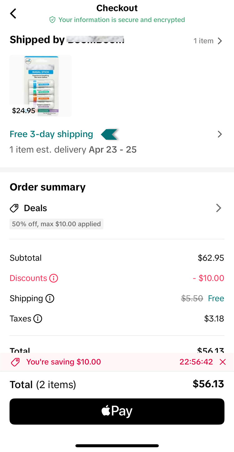This screenshot has height=452, width=234.
Task: Dismiss the savings banner with X
Action: click(x=222, y=362)
